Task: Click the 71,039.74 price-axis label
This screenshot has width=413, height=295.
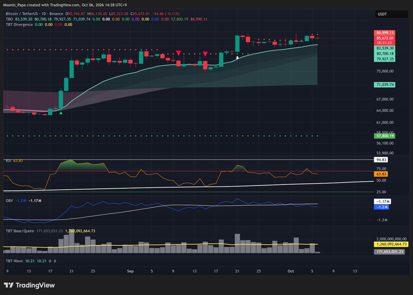Action: coord(385,84)
